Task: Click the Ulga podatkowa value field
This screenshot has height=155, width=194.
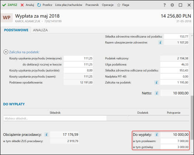Action: [x=174, y=64]
